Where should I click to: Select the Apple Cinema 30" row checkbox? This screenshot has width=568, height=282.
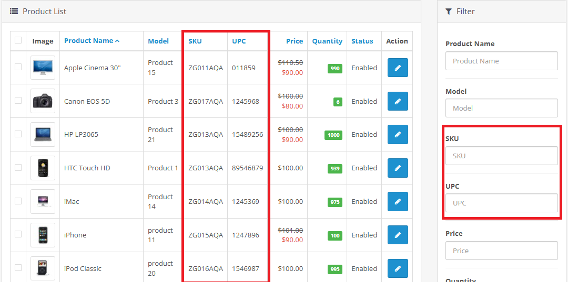[x=18, y=67]
